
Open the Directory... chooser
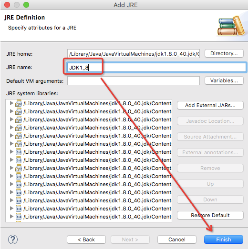pyautogui.click(x=224, y=53)
